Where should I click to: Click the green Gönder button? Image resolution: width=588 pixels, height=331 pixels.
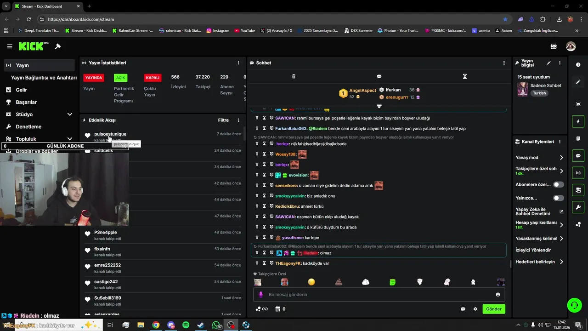tap(494, 309)
